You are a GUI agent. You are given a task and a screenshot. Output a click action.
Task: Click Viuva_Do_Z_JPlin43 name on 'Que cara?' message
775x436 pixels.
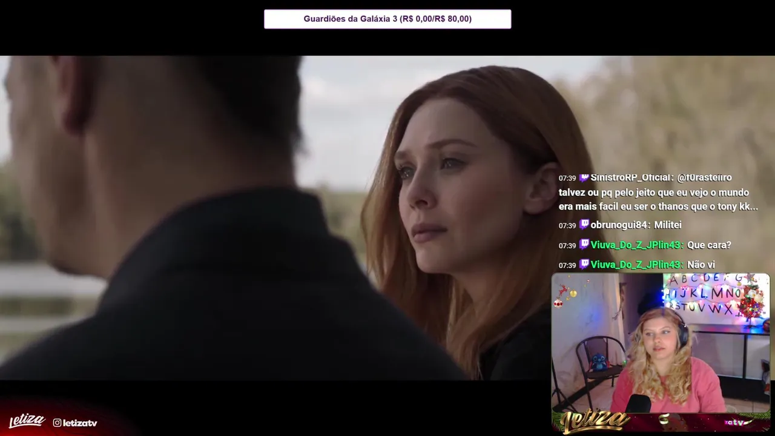click(x=636, y=245)
